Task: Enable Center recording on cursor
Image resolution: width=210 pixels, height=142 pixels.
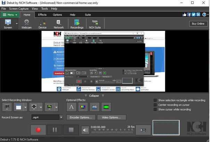Action: 155,105
